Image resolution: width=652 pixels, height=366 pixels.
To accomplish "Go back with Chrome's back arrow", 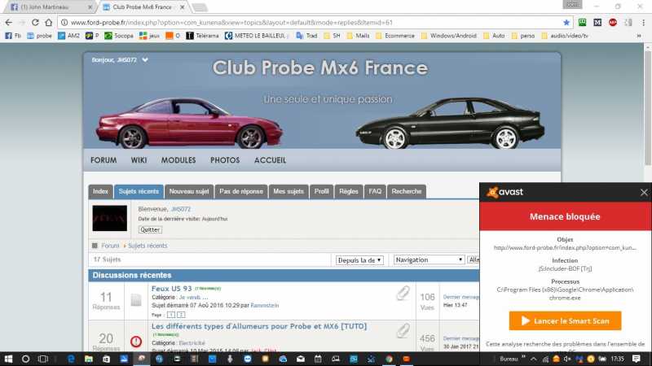I will 9,23.
